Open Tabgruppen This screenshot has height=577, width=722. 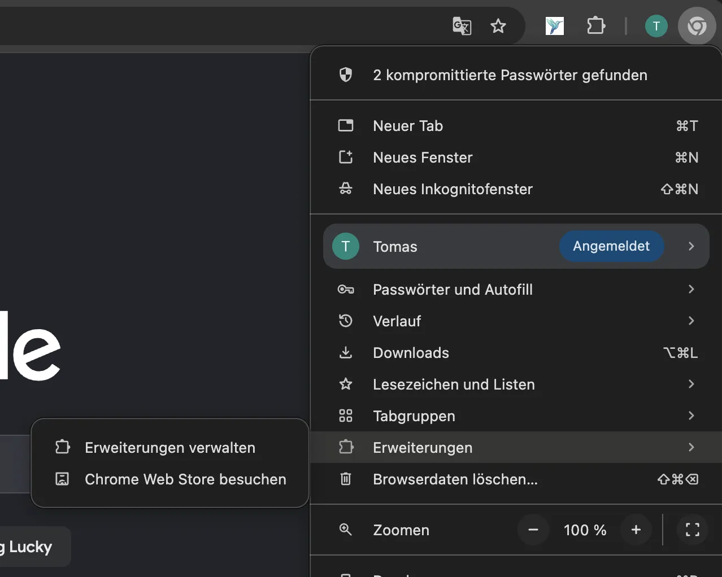coord(516,416)
